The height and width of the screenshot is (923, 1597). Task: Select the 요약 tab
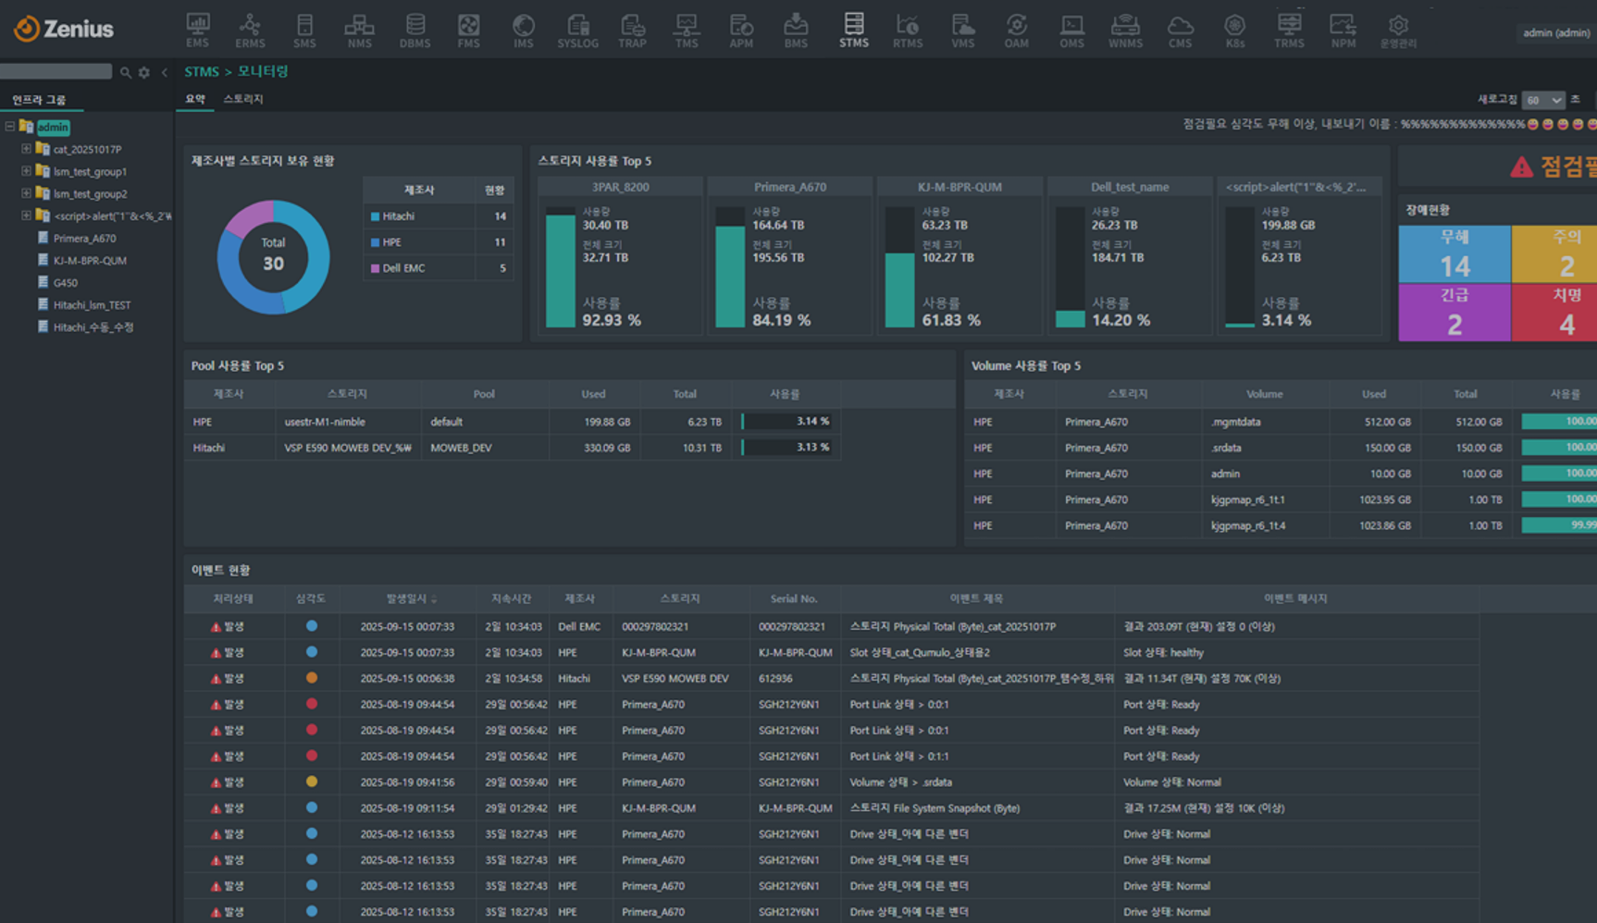click(x=195, y=99)
